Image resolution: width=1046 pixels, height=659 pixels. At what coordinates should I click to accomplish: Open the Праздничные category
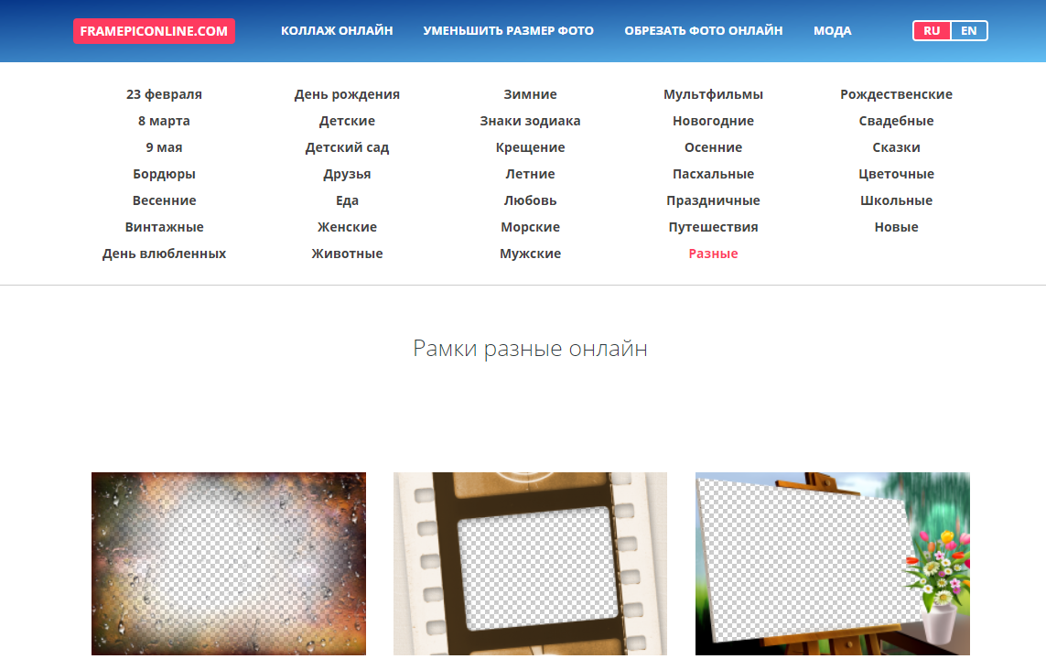click(713, 200)
